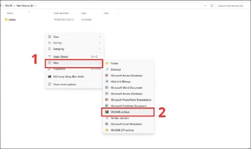Click the Excel worksheet icon
251x149 pixels.
click(x=107, y=124)
